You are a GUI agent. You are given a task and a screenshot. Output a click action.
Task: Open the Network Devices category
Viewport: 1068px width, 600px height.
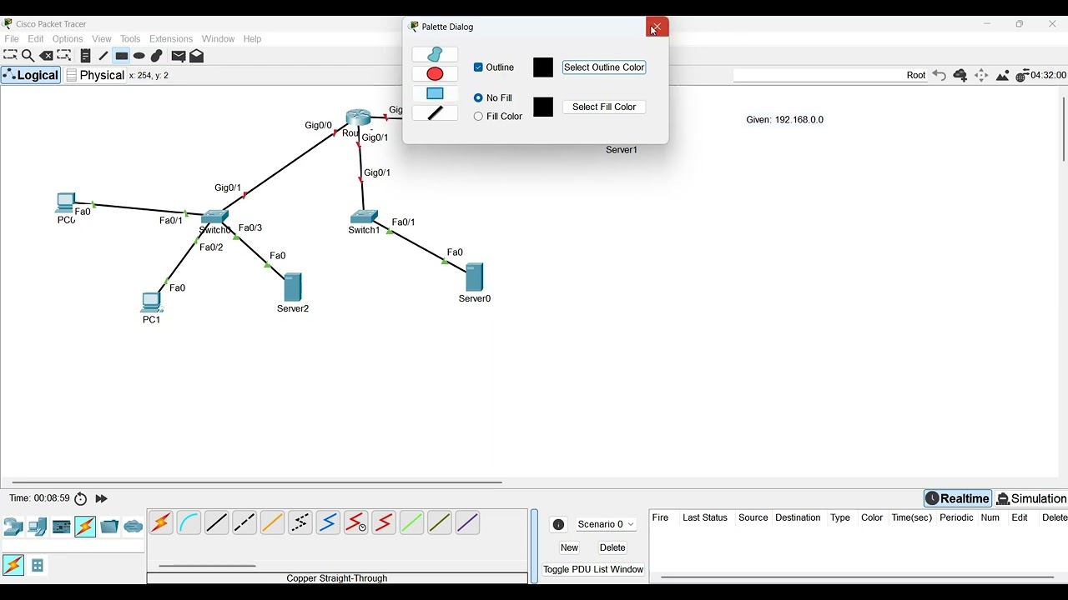coord(13,527)
